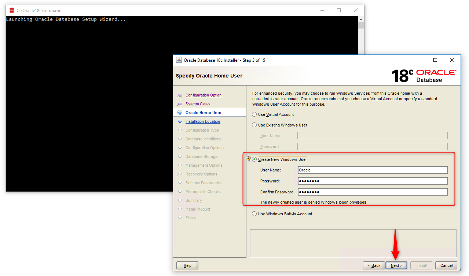
Task: Jump to the Installation Location step
Action: [x=203, y=121]
